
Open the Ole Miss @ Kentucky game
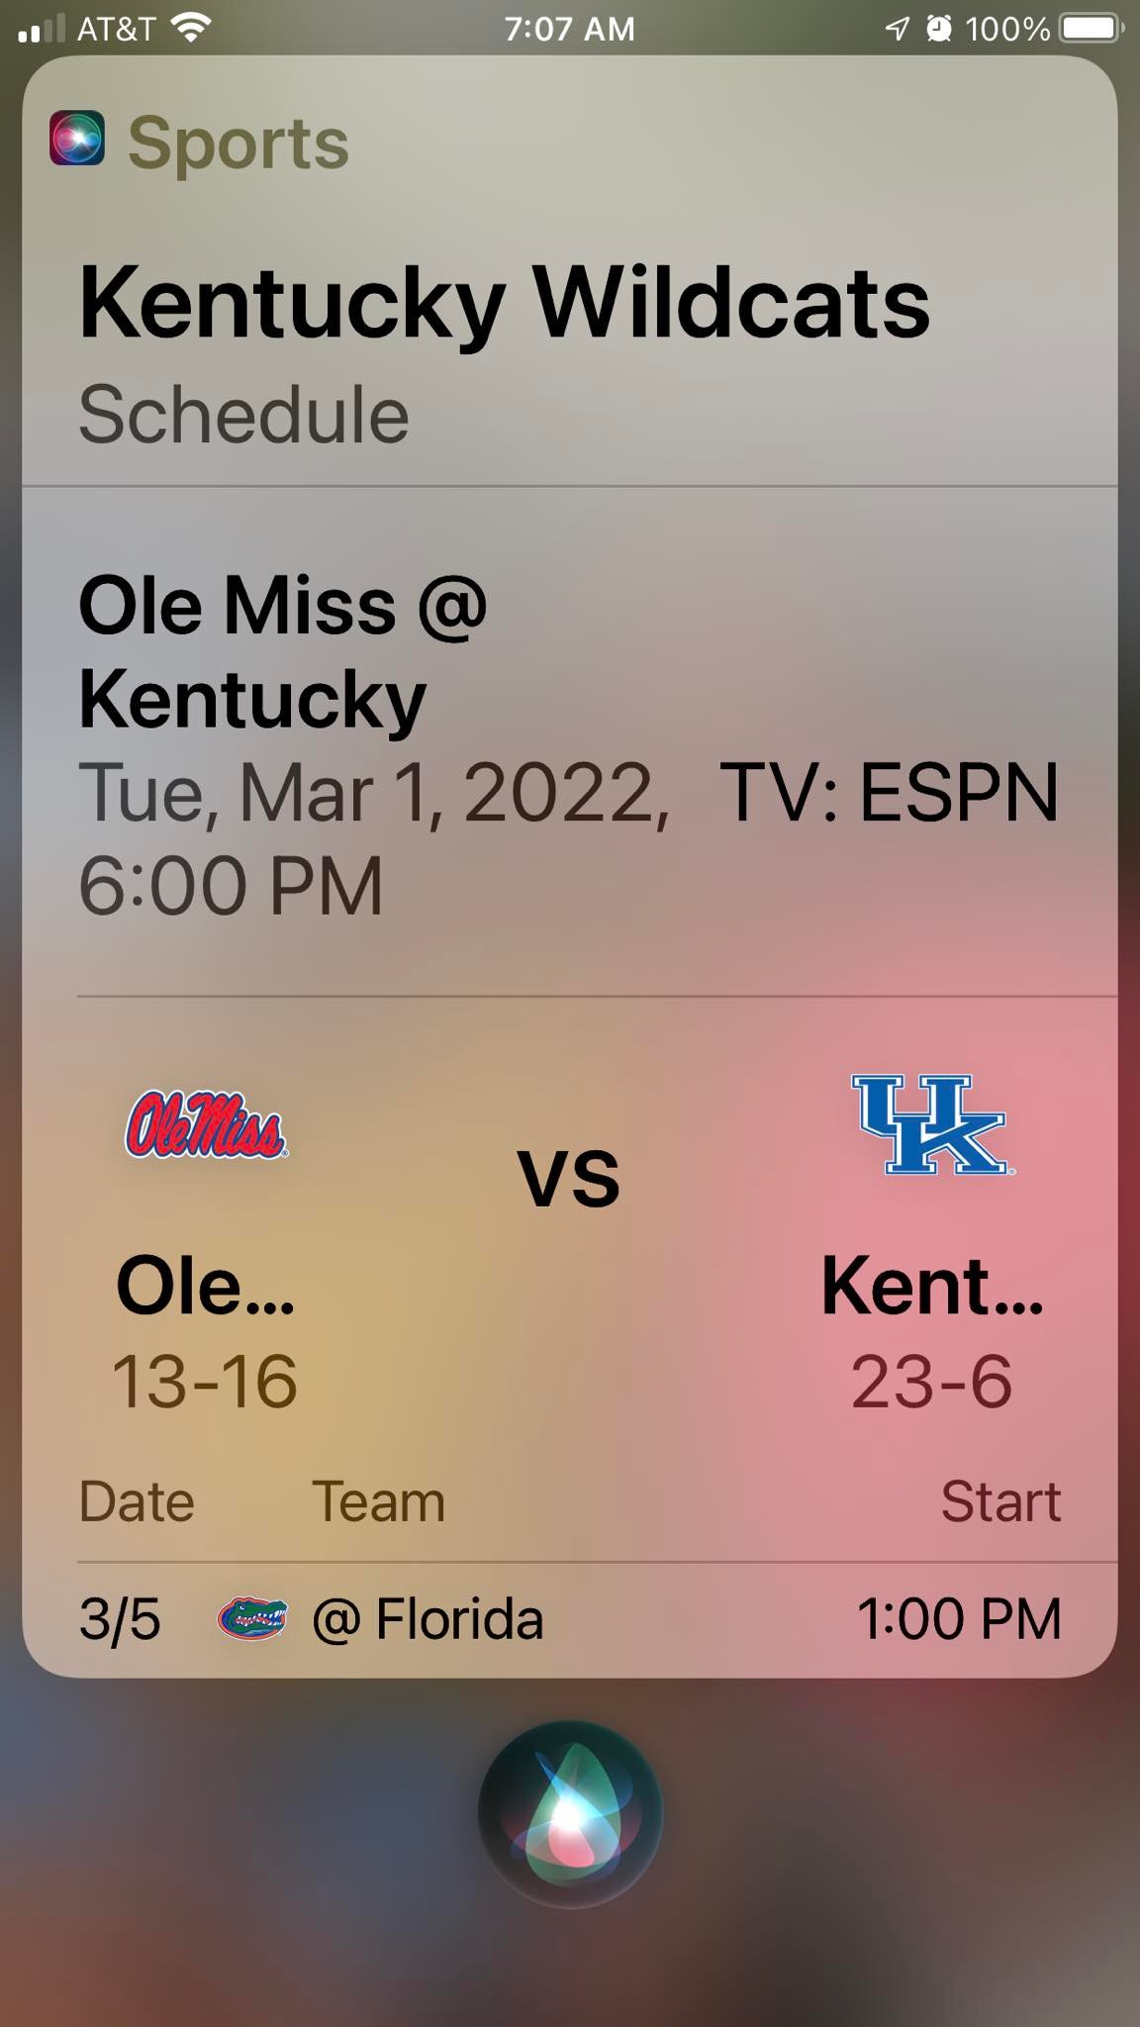[x=283, y=651]
